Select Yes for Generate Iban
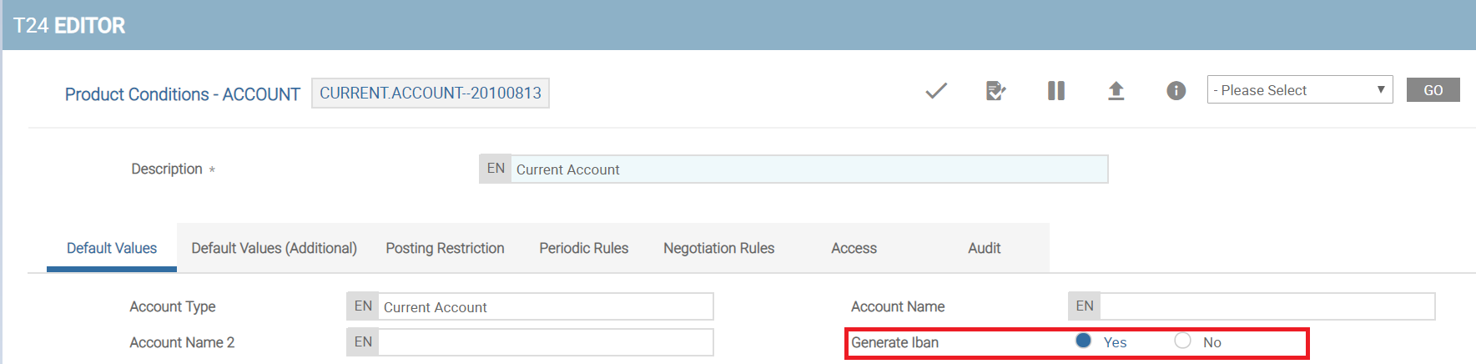 click(1084, 341)
